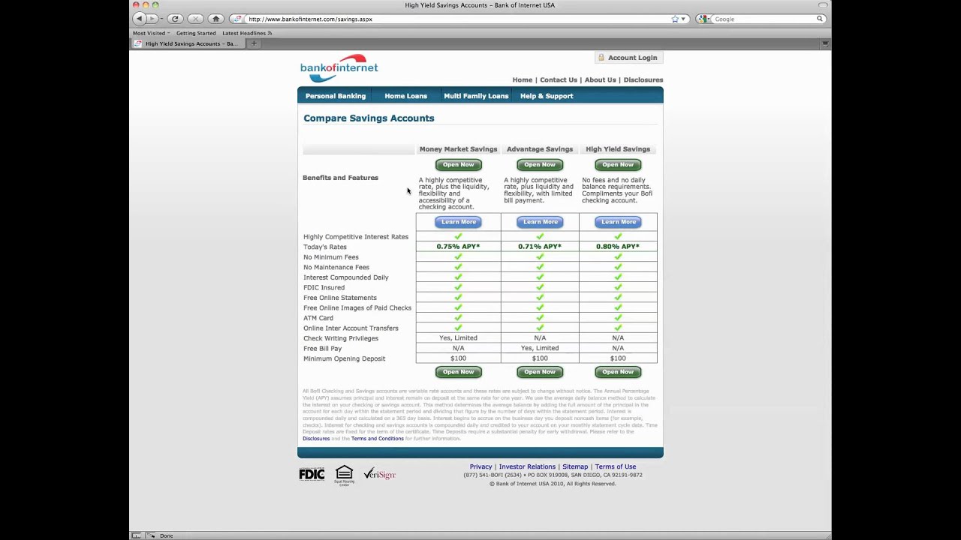Open the search engine selector dropdown

pyautogui.click(x=705, y=19)
